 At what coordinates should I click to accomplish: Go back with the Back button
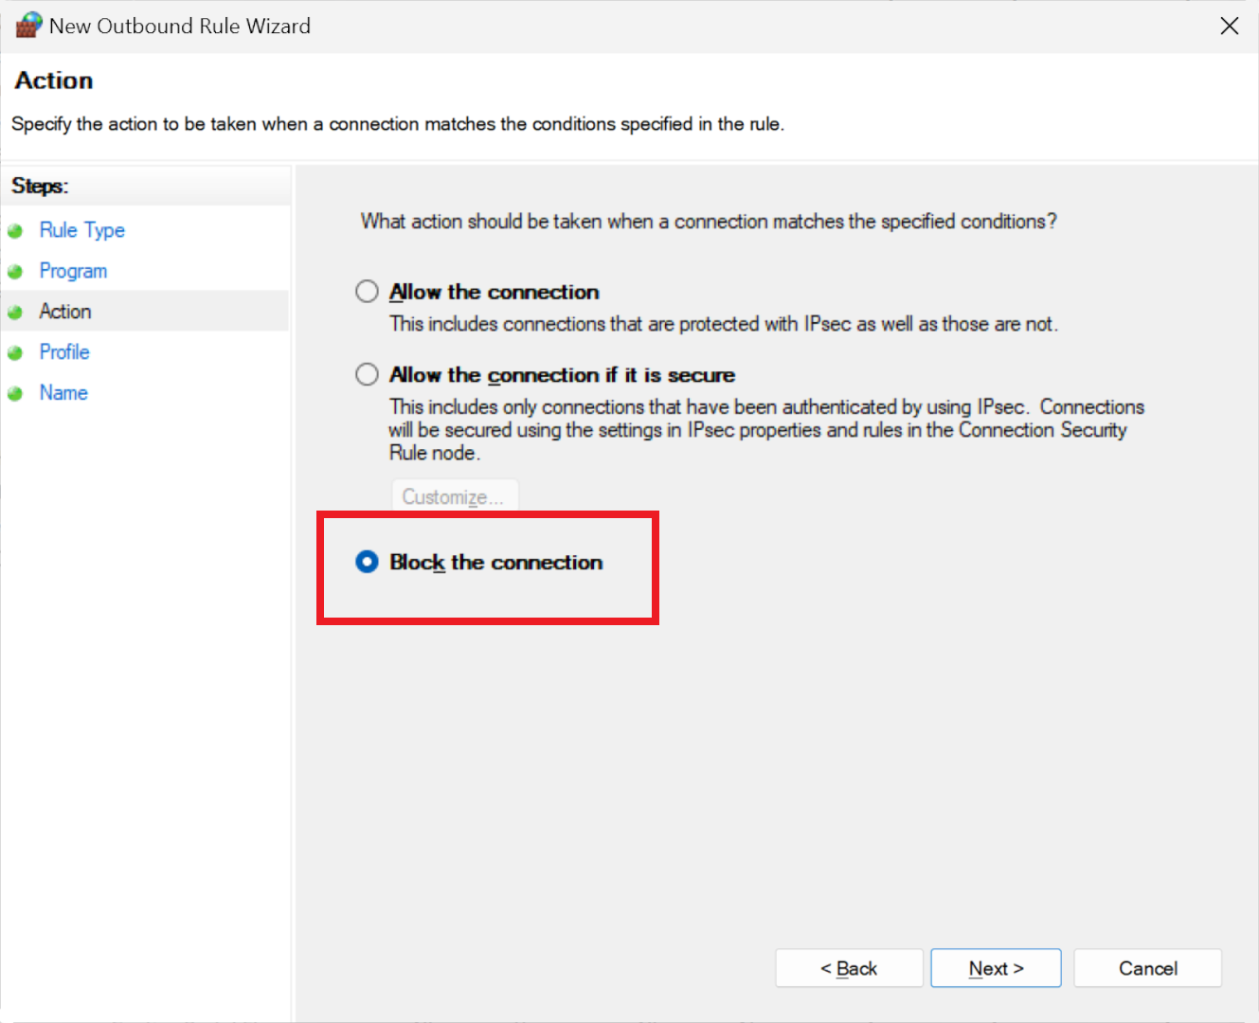(x=849, y=968)
